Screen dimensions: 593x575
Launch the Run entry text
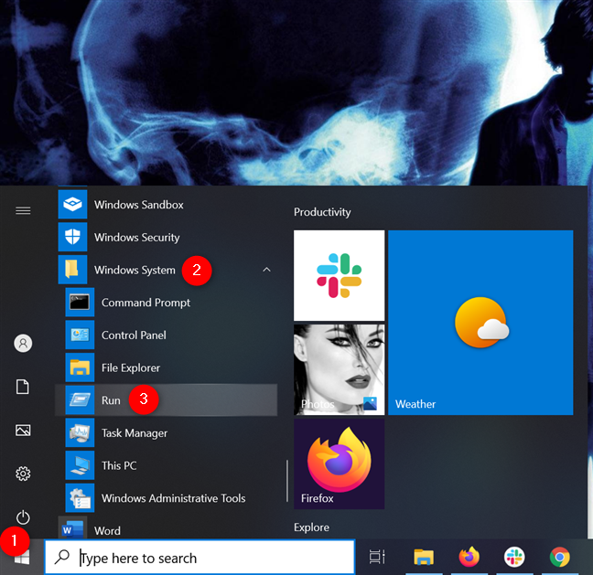pyautogui.click(x=111, y=400)
